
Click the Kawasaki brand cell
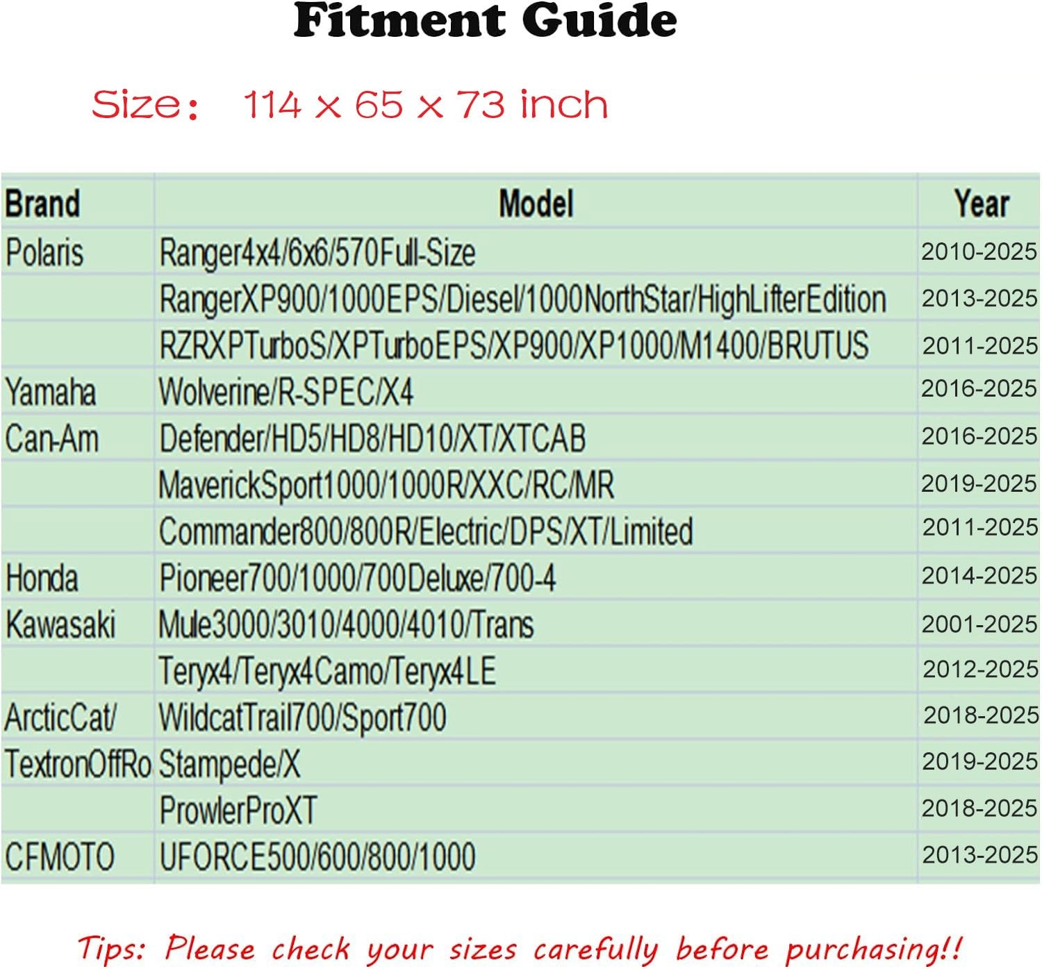click(60, 624)
